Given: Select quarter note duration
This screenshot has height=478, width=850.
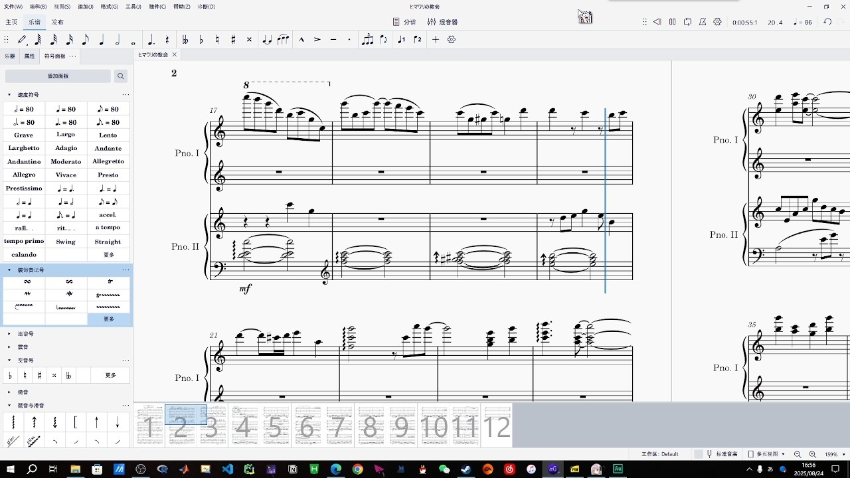Looking at the screenshot, I should pos(102,40).
